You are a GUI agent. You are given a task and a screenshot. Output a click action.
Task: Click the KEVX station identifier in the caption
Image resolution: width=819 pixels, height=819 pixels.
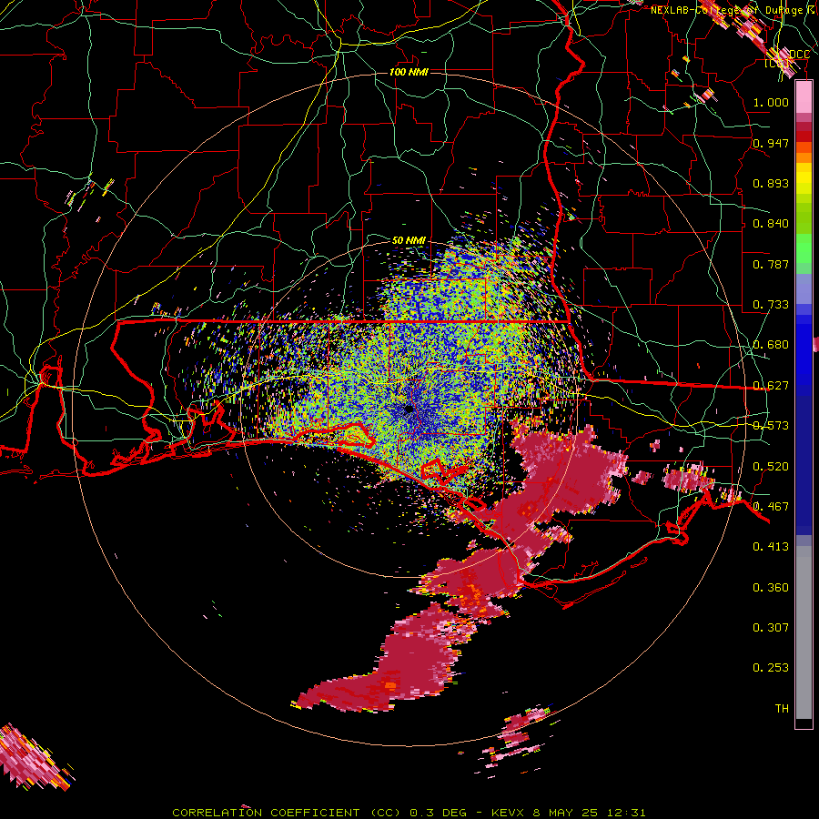click(x=507, y=813)
